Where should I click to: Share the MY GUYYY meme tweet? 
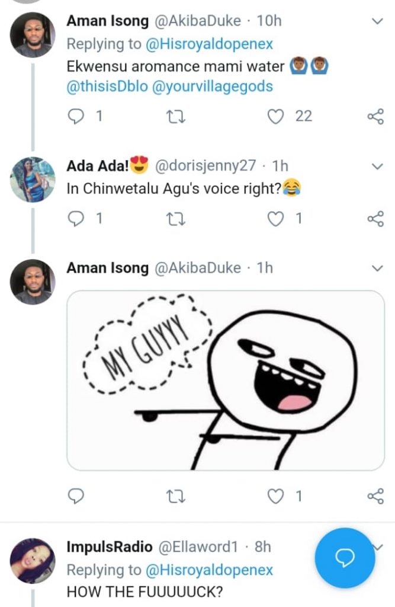click(375, 496)
